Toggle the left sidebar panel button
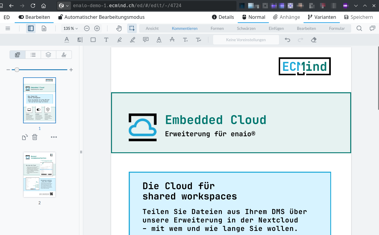This screenshot has height=235, width=379. click(x=31, y=28)
